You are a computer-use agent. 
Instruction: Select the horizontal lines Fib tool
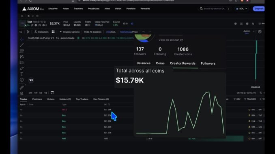click(22, 51)
